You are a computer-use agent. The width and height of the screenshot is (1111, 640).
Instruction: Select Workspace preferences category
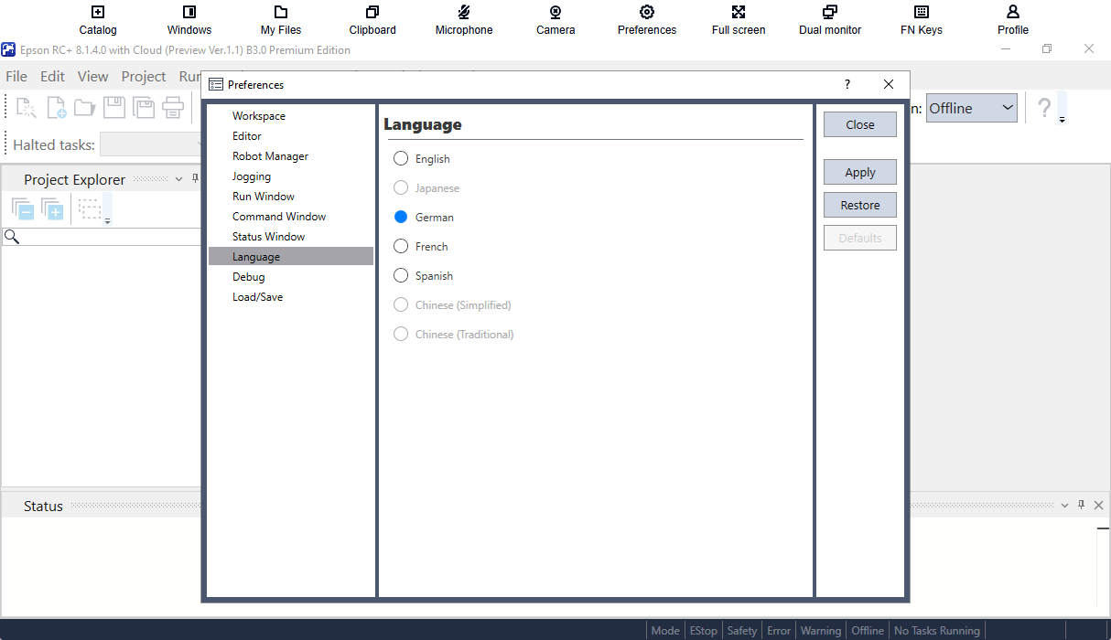(291, 116)
